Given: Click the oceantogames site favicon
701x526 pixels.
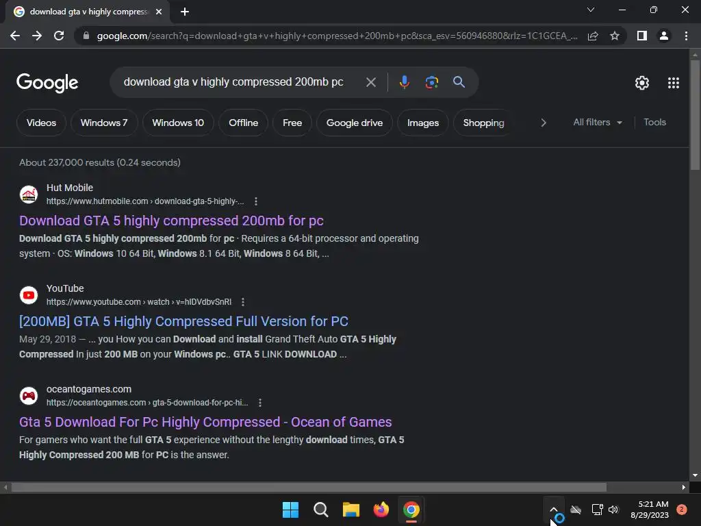Looking at the screenshot, I should [x=29, y=396].
